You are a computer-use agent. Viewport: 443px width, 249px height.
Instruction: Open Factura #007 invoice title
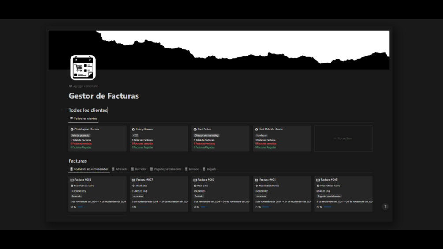click(x=145, y=180)
